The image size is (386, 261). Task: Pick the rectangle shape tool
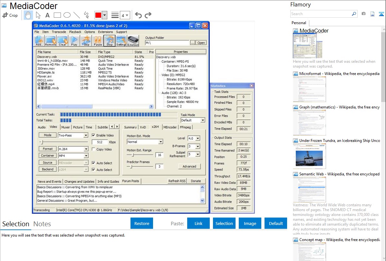click(57, 15)
